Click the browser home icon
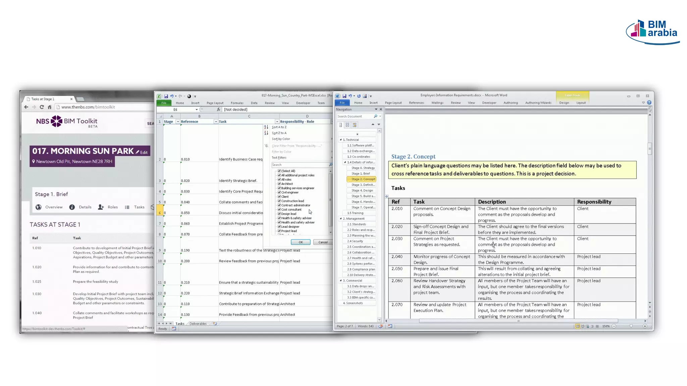Screen dimensions: 687x386 pyautogui.click(x=50, y=107)
